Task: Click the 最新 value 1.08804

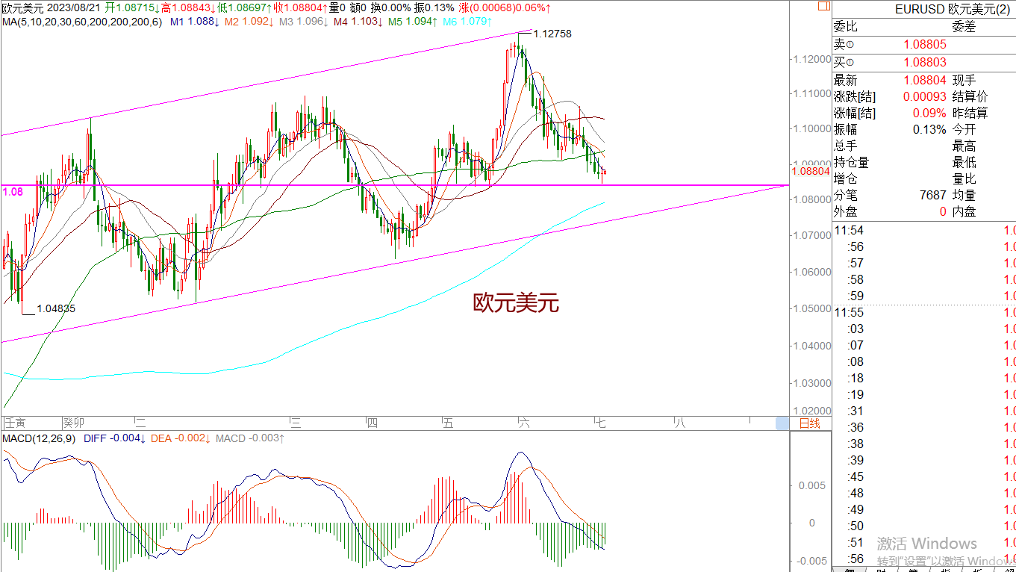Action: pos(925,80)
